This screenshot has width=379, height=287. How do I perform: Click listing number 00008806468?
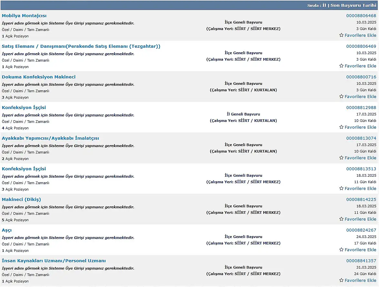361,16
